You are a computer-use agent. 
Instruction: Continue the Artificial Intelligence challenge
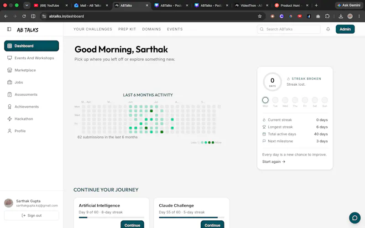132,225
